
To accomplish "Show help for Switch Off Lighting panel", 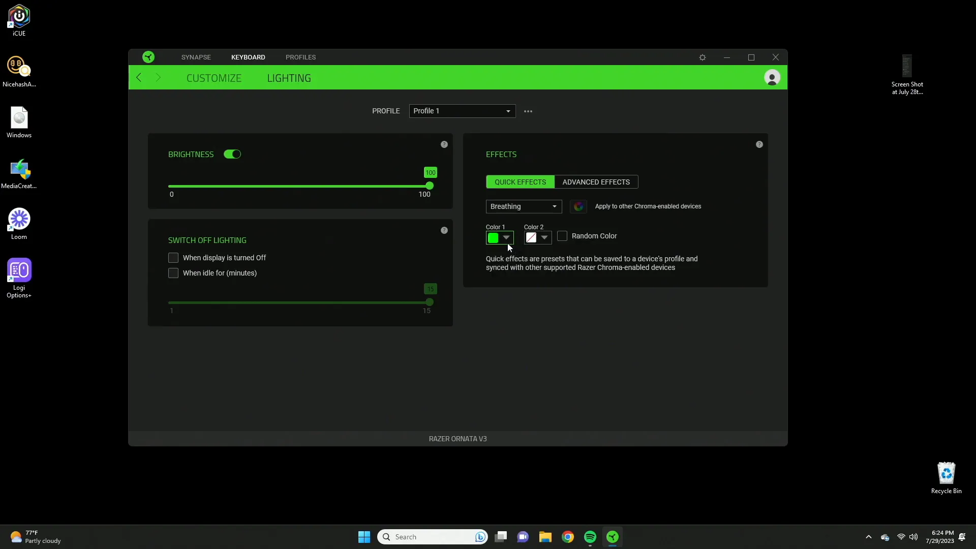I will [444, 231].
